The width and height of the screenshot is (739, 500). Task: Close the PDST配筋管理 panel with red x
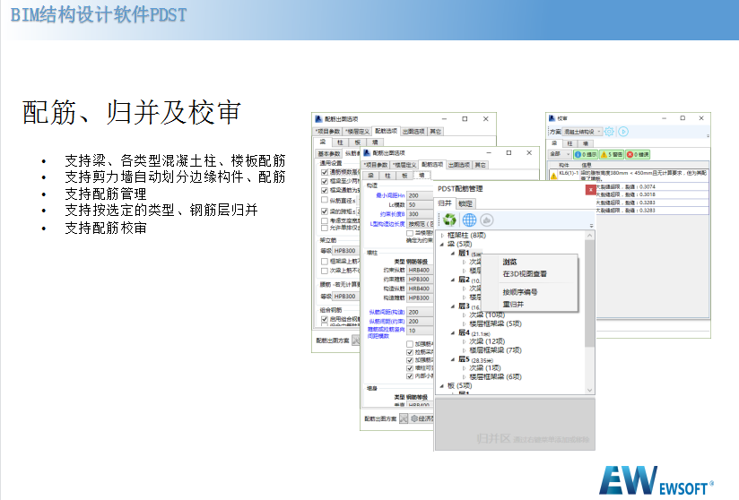[590, 189]
